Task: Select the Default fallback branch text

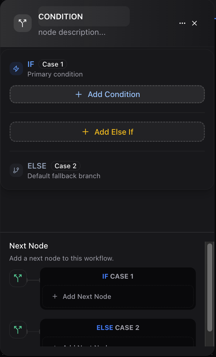Action: point(64,176)
